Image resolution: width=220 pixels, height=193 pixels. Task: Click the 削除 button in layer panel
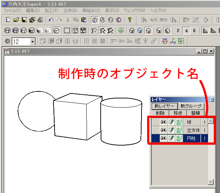pyautogui.click(x=160, y=113)
